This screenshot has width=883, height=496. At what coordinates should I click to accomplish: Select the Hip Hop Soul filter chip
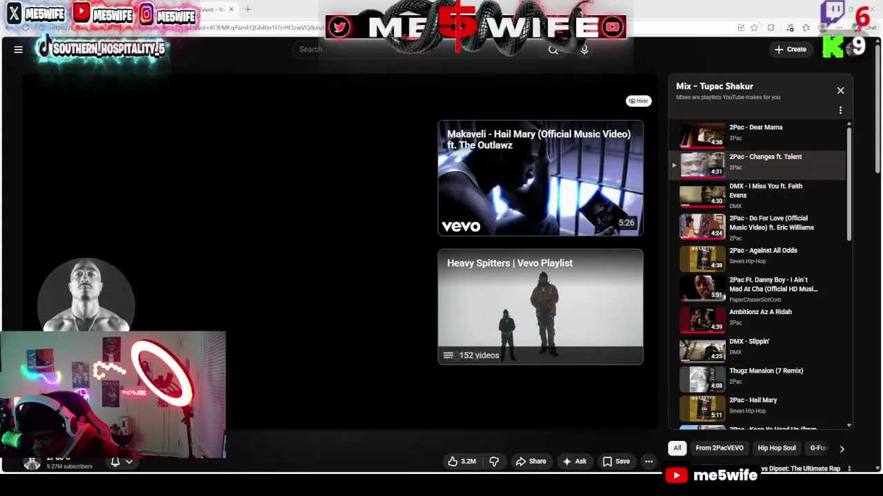777,448
